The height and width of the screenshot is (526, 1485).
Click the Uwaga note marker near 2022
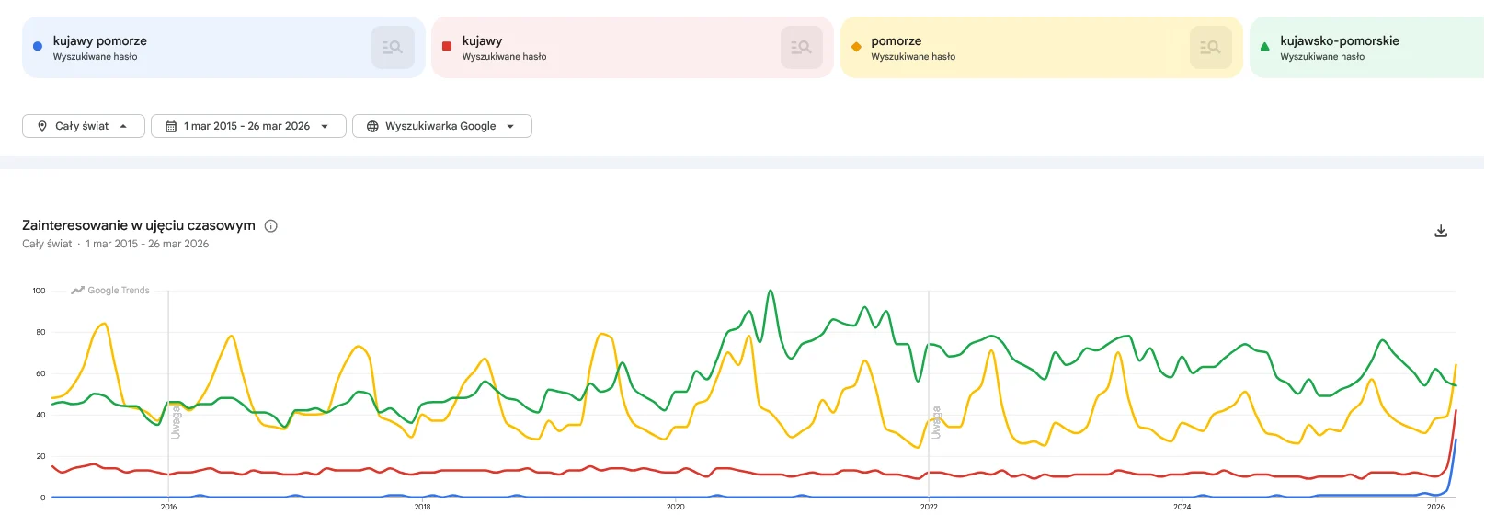click(936, 422)
